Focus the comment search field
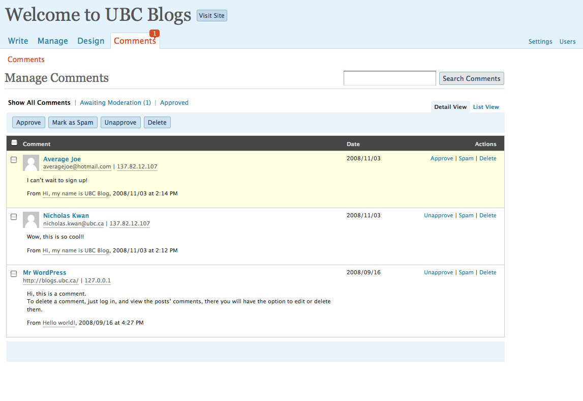Viewport: 583px width, 401px height. point(390,78)
